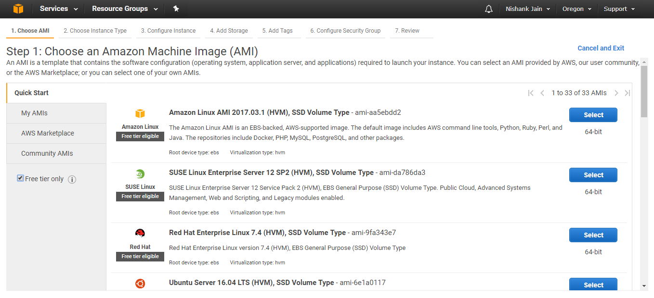Screen dimensions: 654x298
Task: Open the Oregon region dropdown
Action: tap(577, 9)
